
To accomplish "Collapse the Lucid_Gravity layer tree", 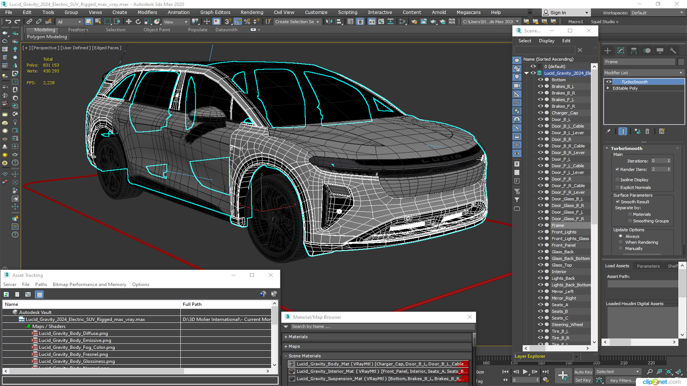I will (x=526, y=73).
